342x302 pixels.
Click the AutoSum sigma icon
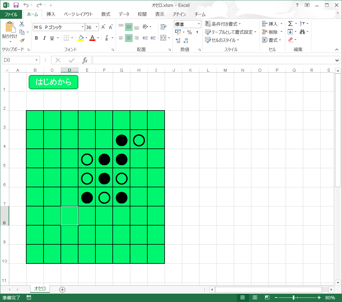(x=290, y=24)
